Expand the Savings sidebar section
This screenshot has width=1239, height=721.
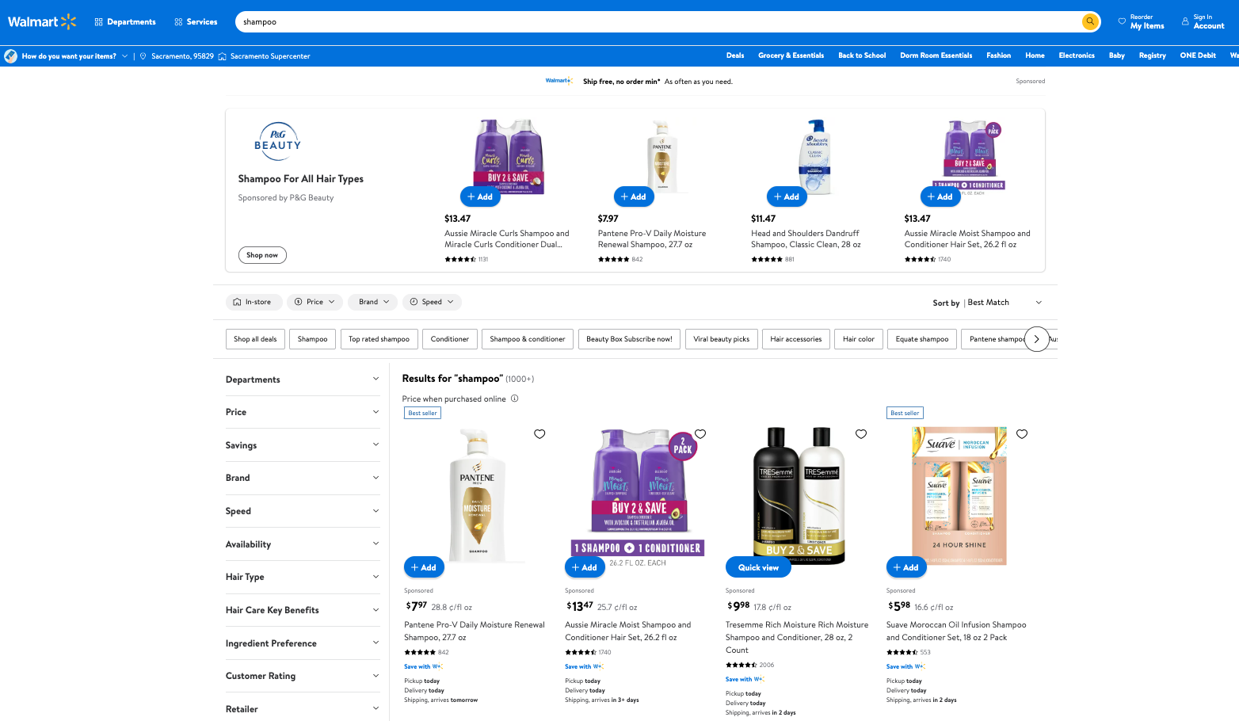point(303,445)
